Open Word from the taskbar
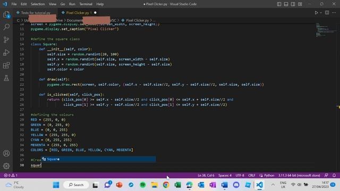The image size is (340, 191). tap(224, 185)
